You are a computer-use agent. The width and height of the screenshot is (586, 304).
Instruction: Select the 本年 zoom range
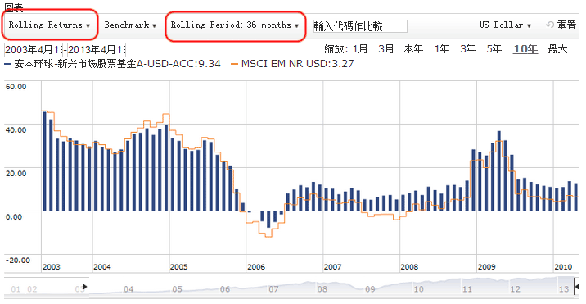tap(413, 49)
